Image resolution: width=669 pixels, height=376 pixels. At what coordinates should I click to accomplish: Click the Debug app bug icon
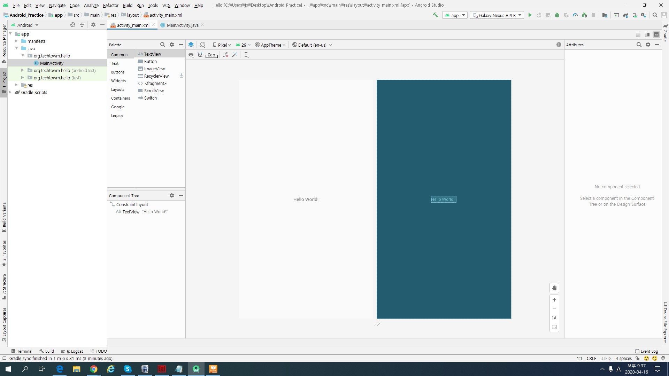(557, 15)
